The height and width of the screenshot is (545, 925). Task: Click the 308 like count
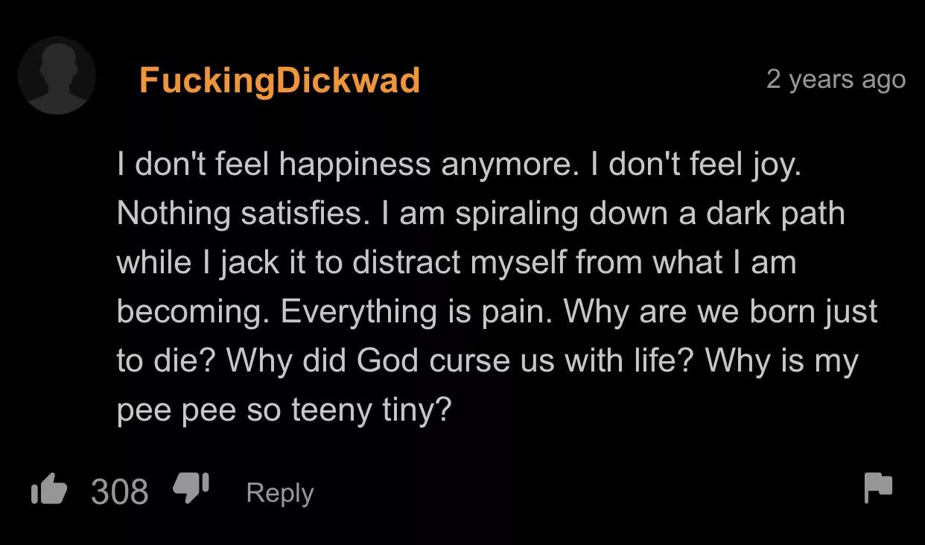(119, 491)
